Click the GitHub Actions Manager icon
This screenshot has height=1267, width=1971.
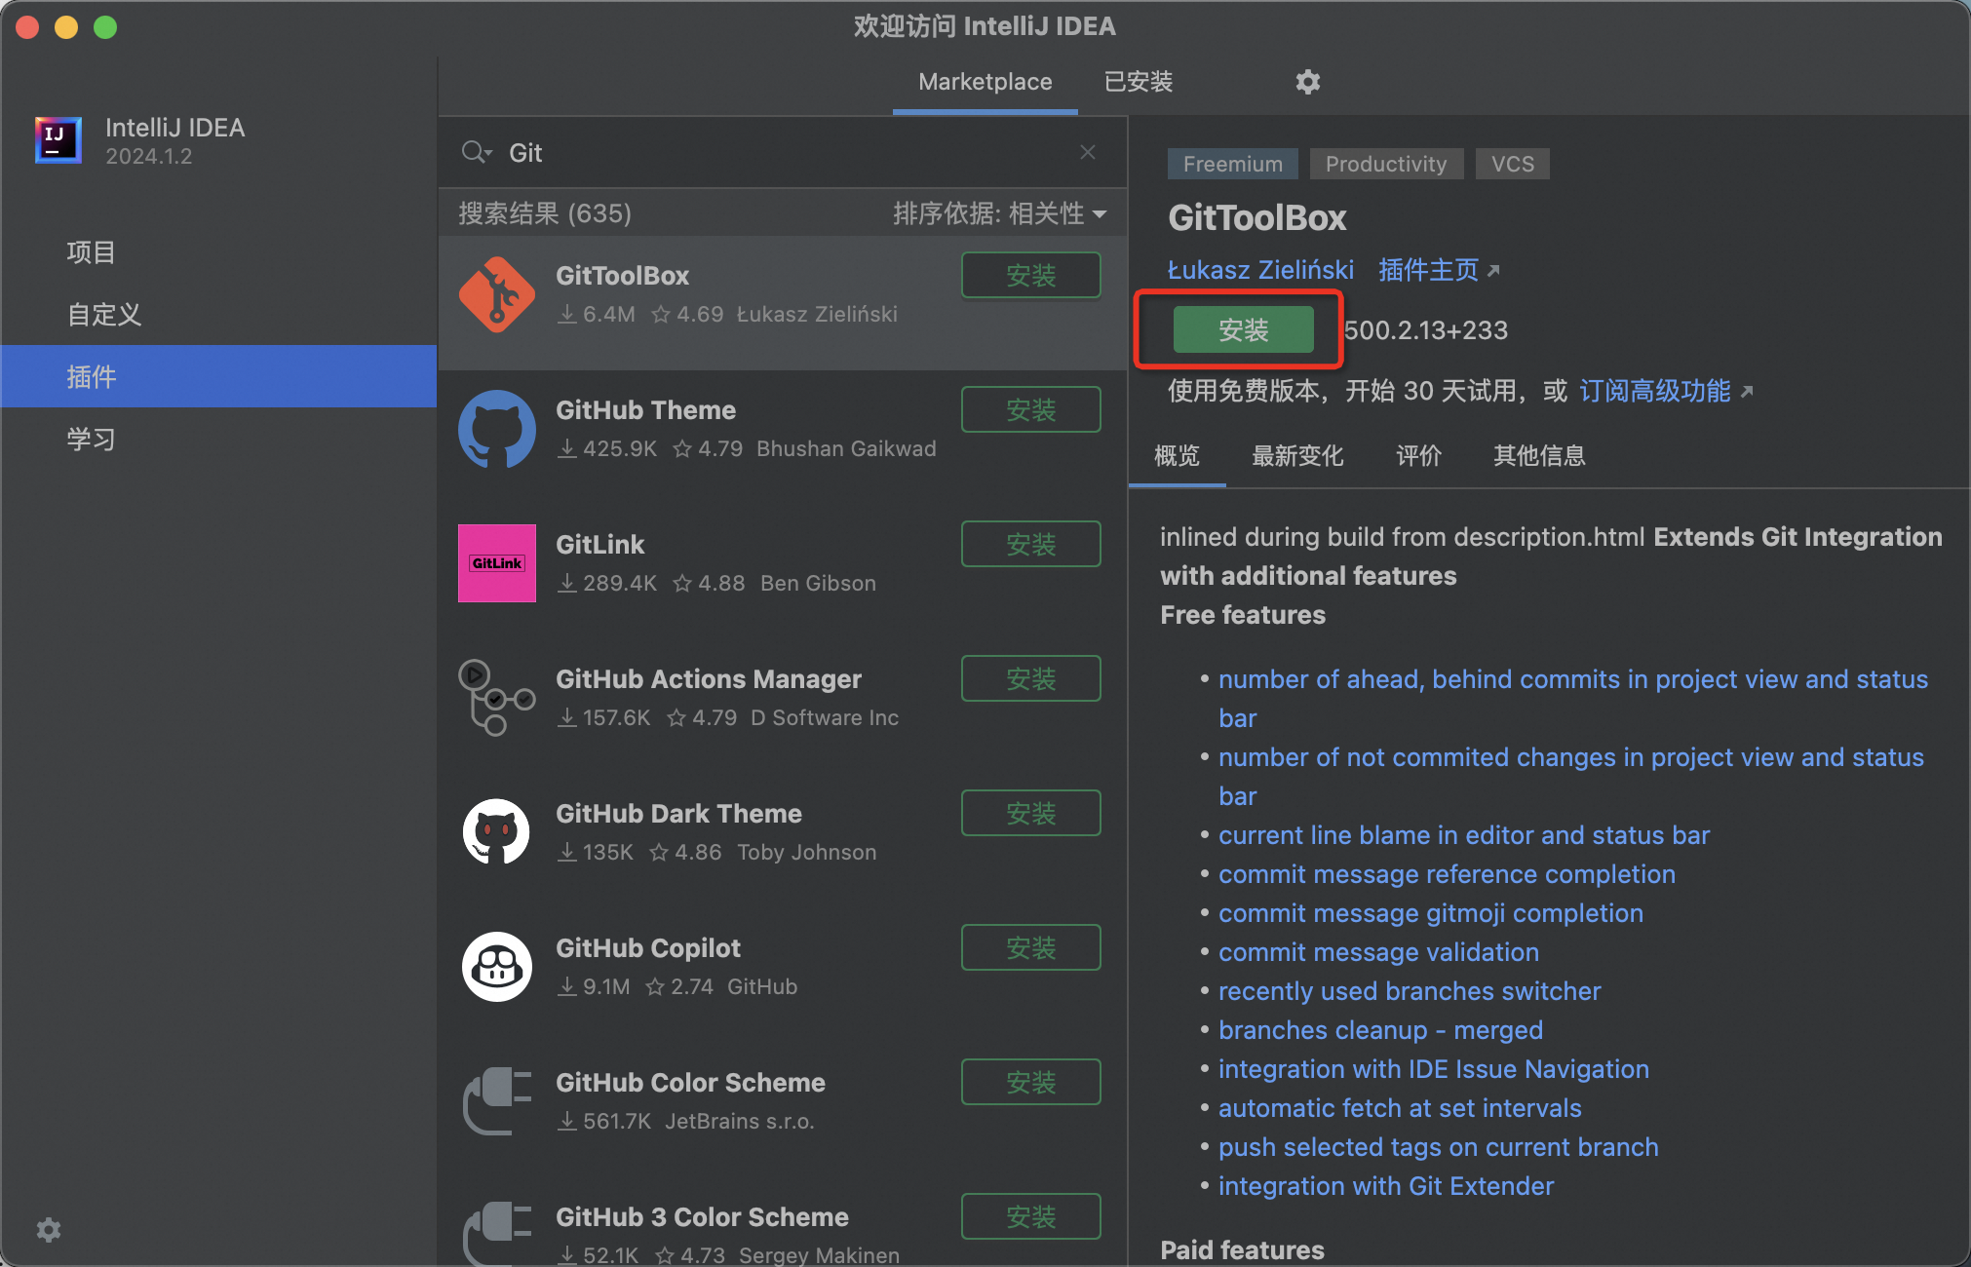(496, 698)
